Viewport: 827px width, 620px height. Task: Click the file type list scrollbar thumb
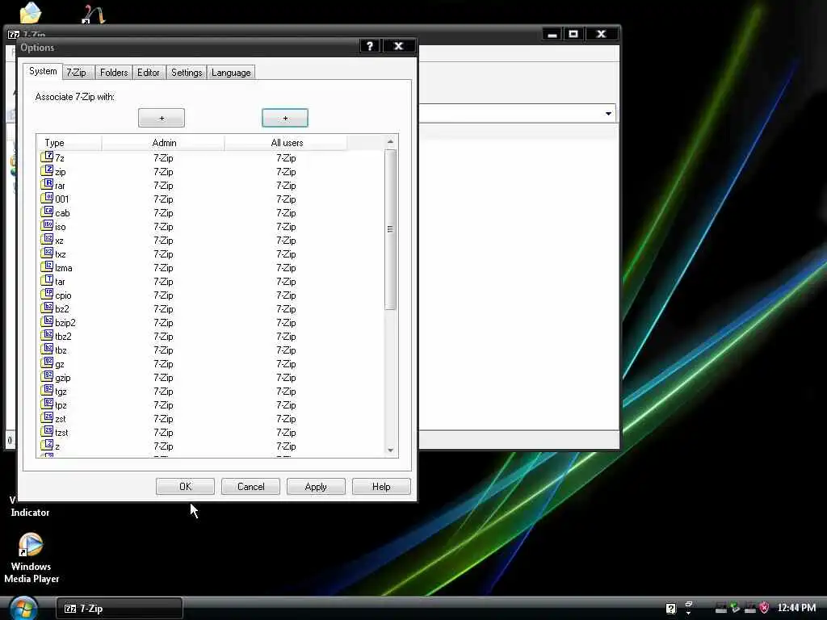coord(390,229)
